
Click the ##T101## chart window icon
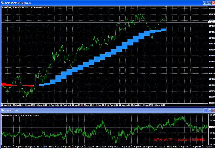[2, 3]
